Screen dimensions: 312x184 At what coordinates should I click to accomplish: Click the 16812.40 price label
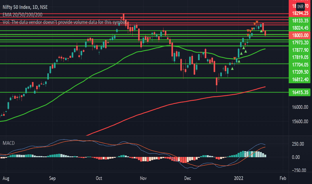coord(300,79)
